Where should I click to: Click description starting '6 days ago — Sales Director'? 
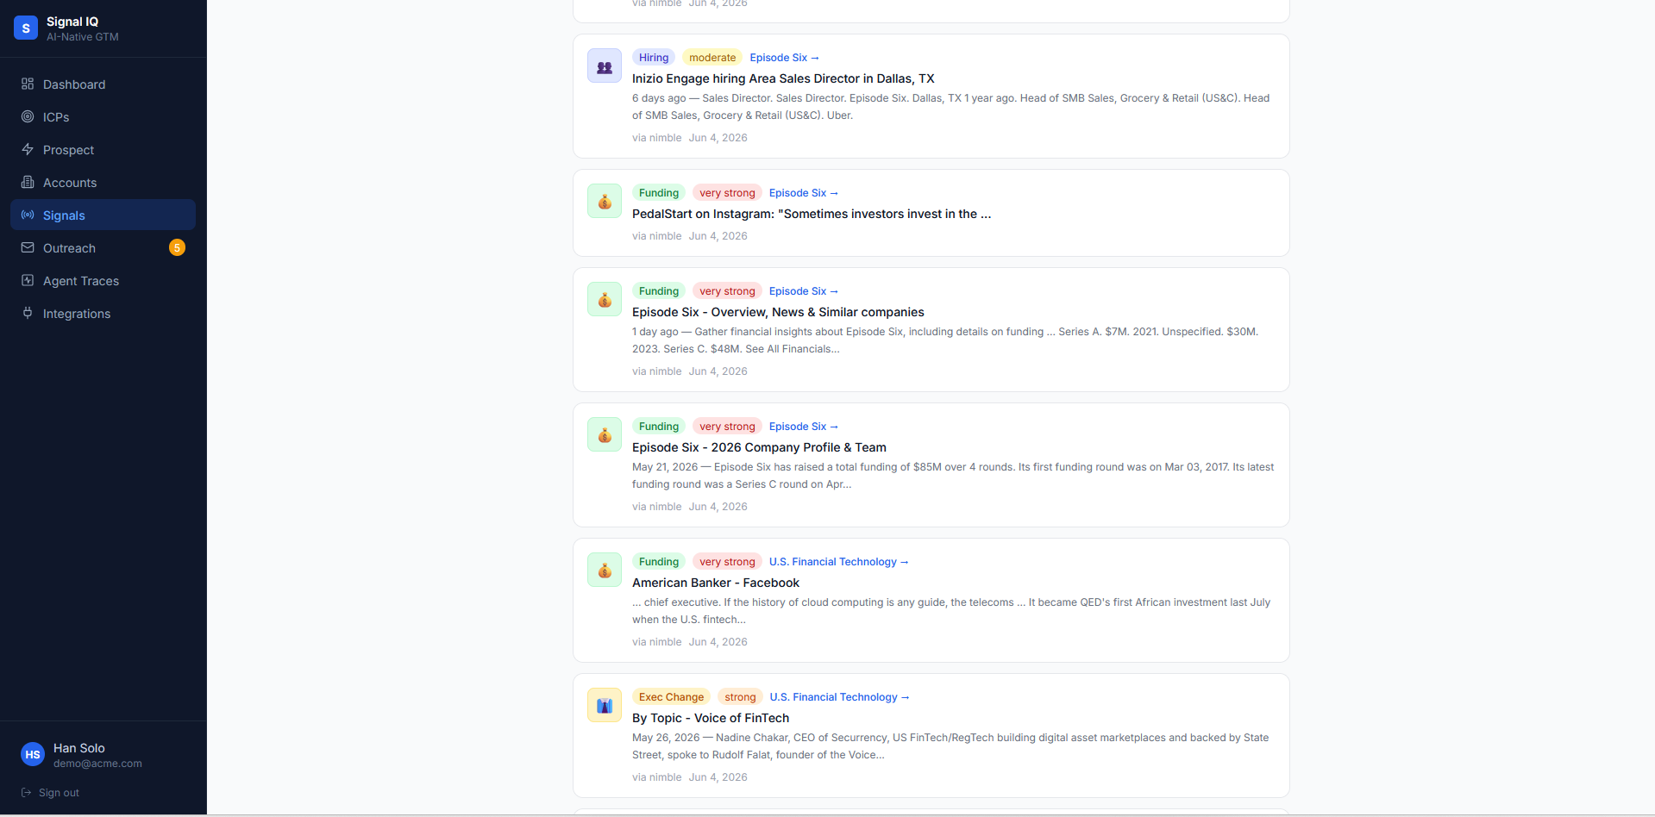point(950,107)
